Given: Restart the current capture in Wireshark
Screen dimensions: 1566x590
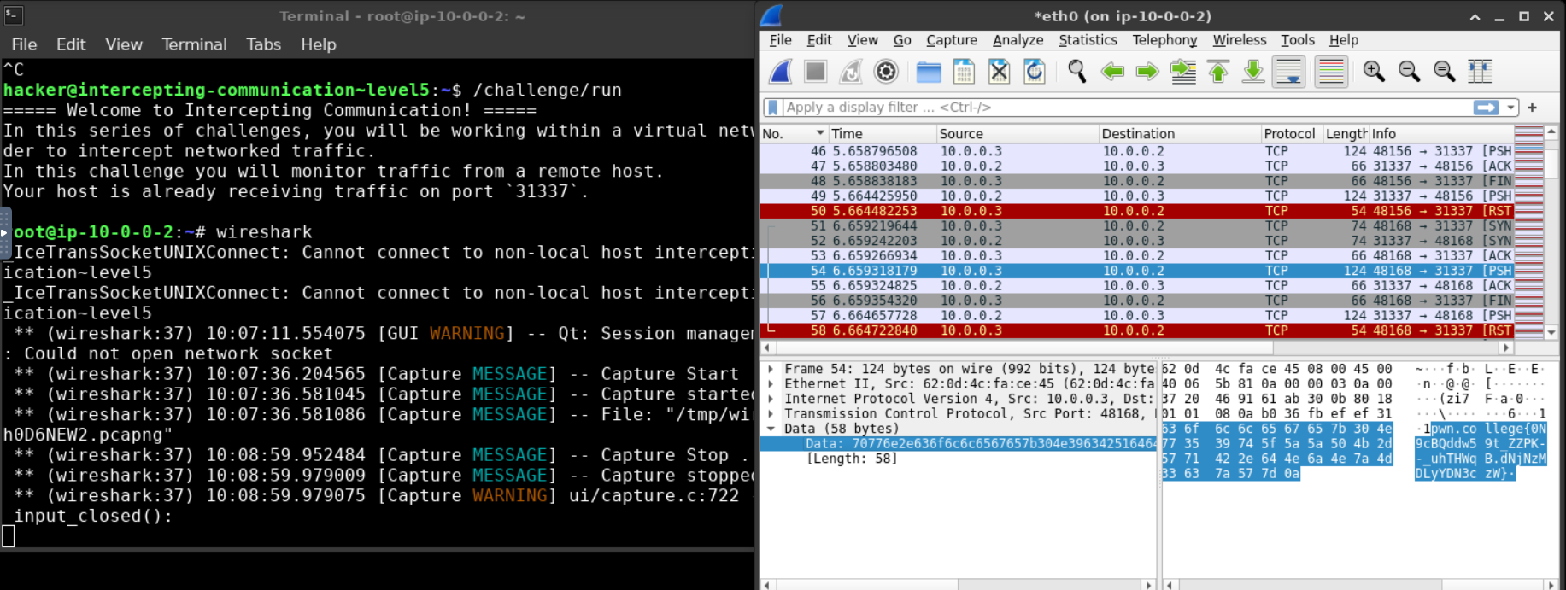Looking at the screenshot, I should [851, 72].
